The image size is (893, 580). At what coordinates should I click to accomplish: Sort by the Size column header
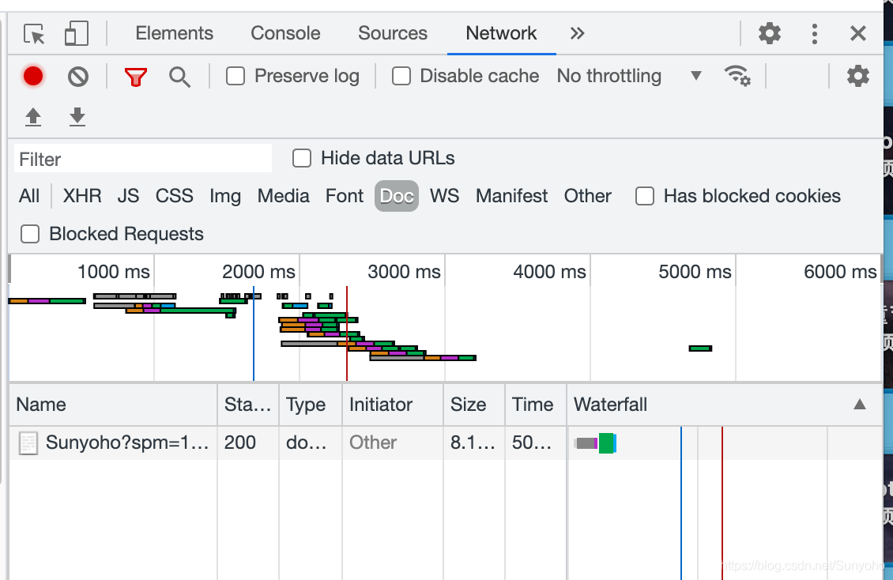coord(474,405)
